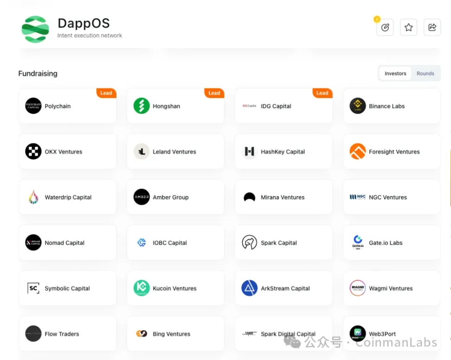Go to the Spark Digital Capital name
451x360 pixels.
coord(288,334)
